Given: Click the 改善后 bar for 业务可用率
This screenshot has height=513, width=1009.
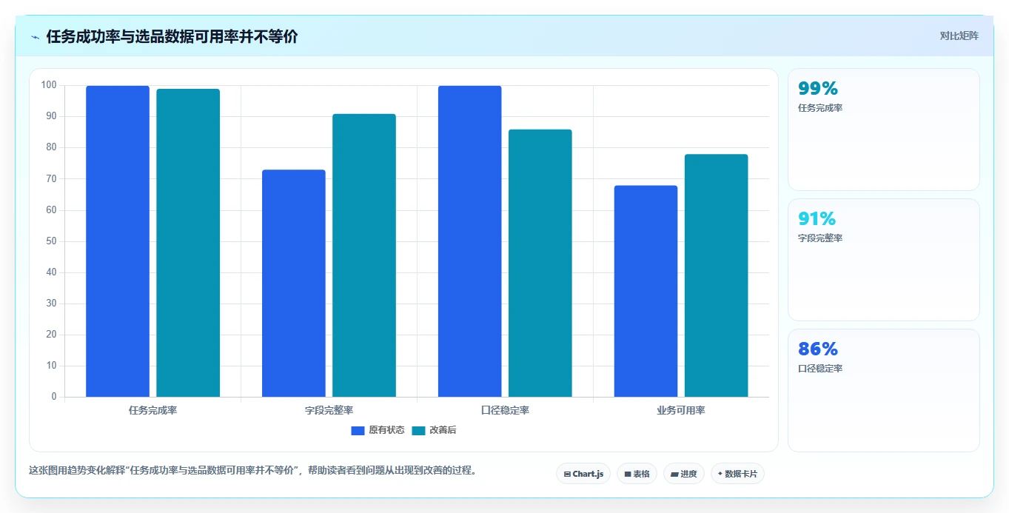Looking at the screenshot, I should [717, 275].
